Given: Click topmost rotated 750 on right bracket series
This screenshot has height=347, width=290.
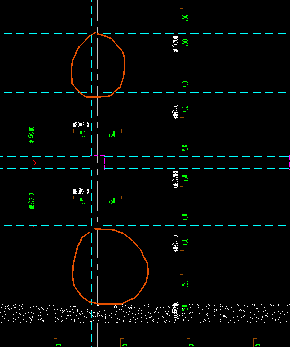Looking at the screenshot, I should [185, 18].
